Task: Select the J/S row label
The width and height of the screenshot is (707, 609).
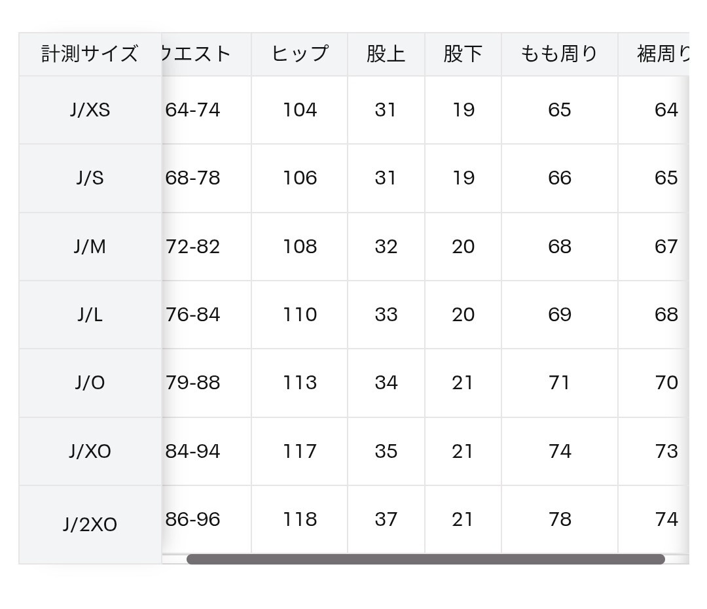Action: (x=90, y=178)
